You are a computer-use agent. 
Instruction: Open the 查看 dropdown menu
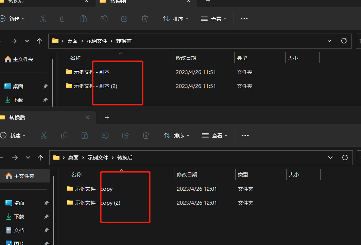pos(213,19)
